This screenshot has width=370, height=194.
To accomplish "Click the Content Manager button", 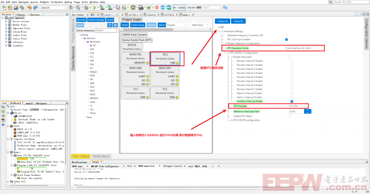I will point(96,20).
